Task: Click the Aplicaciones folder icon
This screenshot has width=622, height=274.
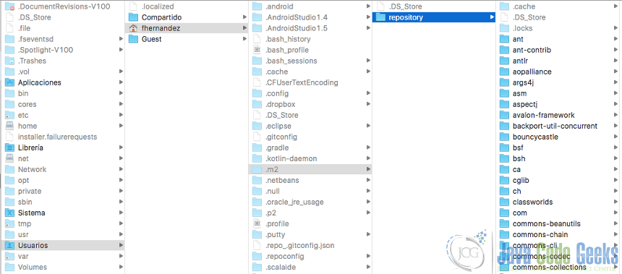Action: (x=9, y=82)
